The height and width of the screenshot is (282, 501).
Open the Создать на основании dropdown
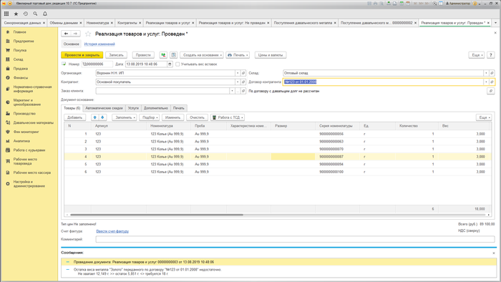pos(202,55)
